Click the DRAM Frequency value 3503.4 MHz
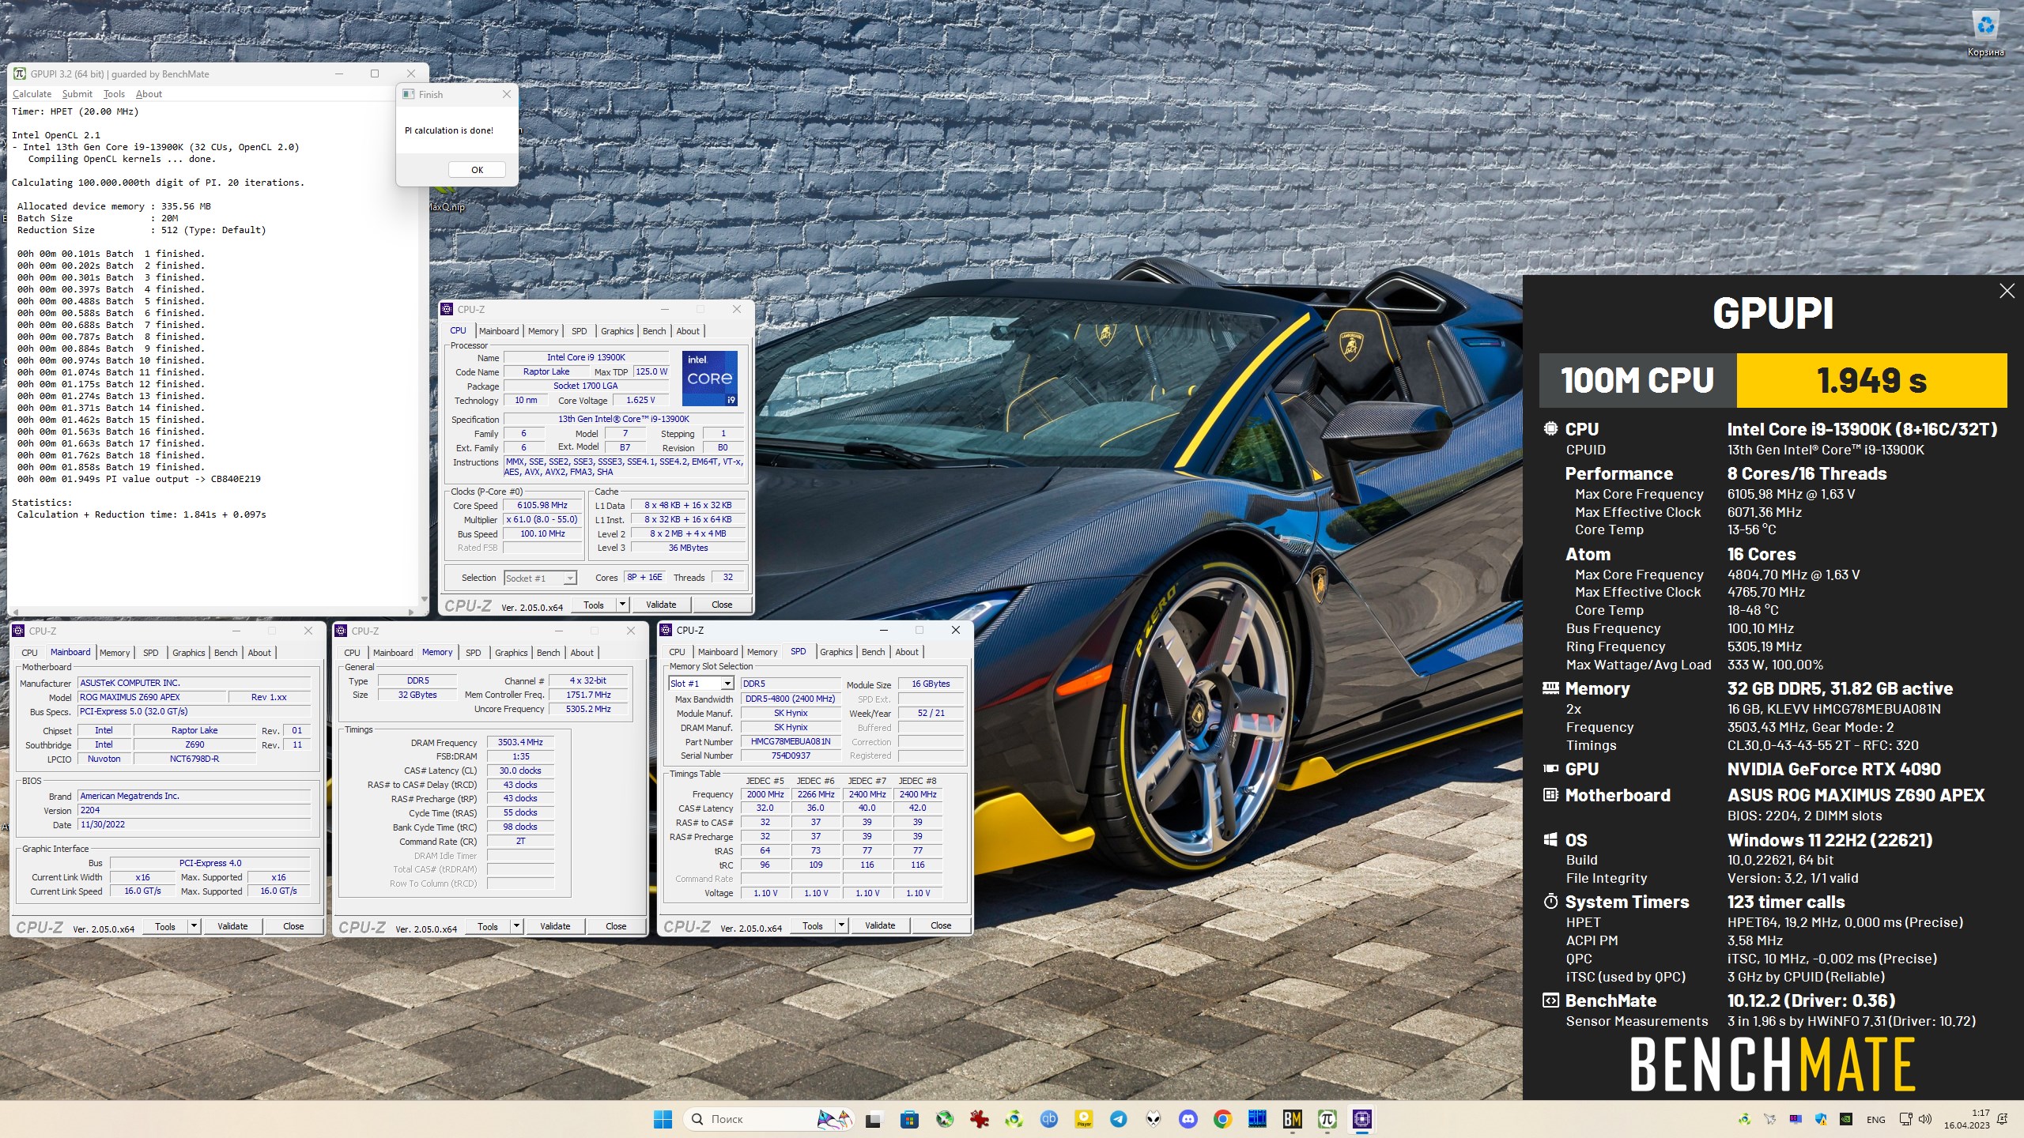The width and height of the screenshot is (2024, 1138). coord(520,743)
